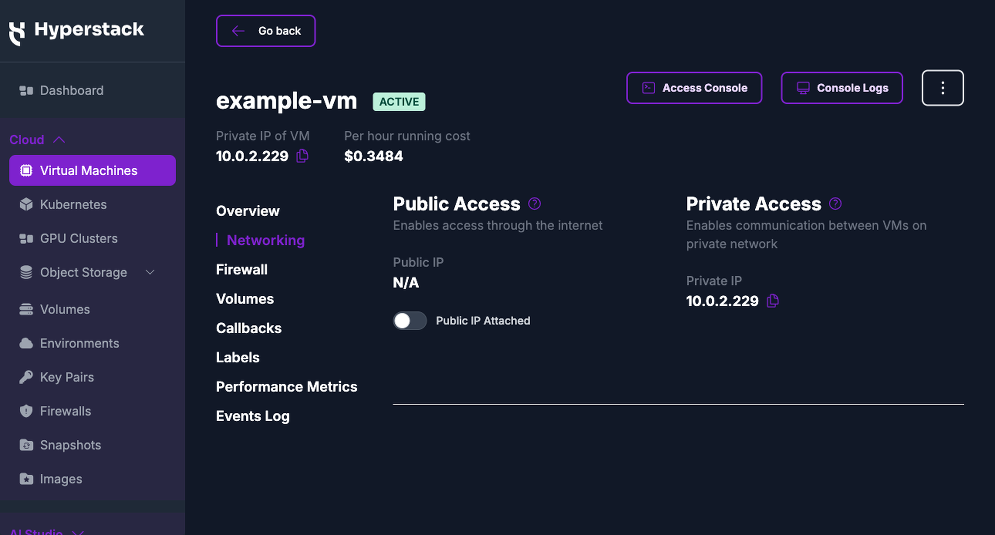Click the Key Pairs key icon

(x=26, y=377)
